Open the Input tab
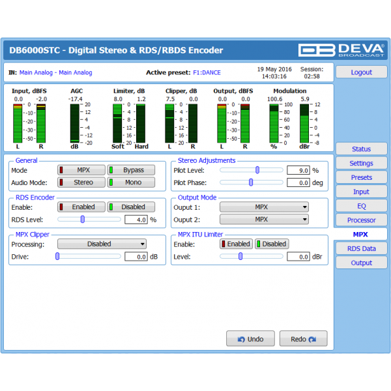This screenshot has width=391, height=391. click(x=361, y=192)
